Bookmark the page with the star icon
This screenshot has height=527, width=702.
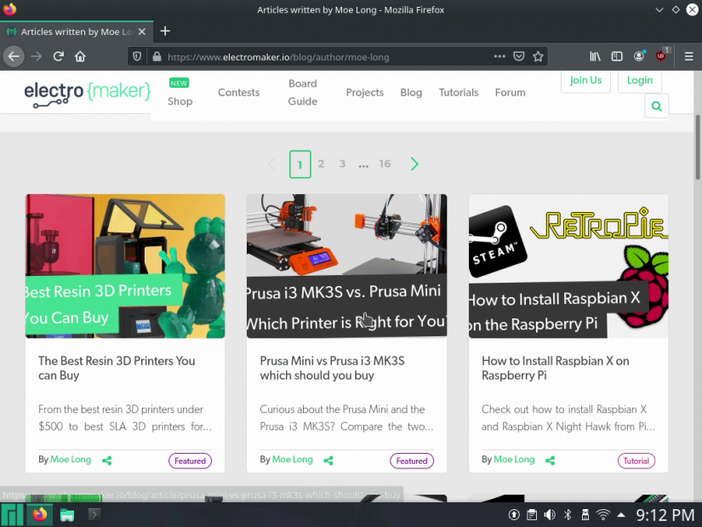click(538, 56)
